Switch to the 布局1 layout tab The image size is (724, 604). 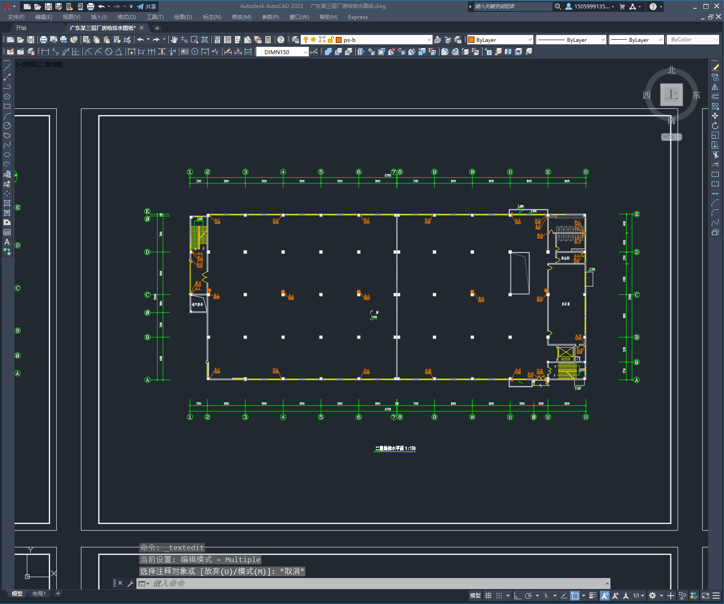pos(39,593)
